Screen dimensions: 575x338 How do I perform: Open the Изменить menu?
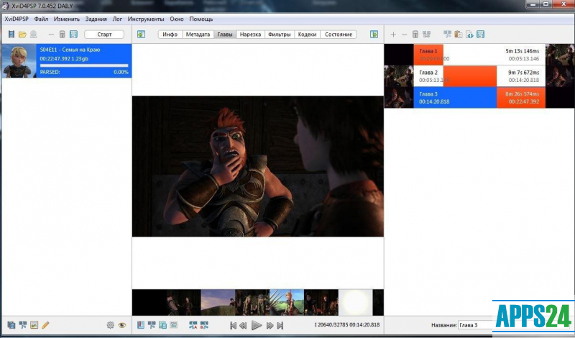tap(66, 19)
